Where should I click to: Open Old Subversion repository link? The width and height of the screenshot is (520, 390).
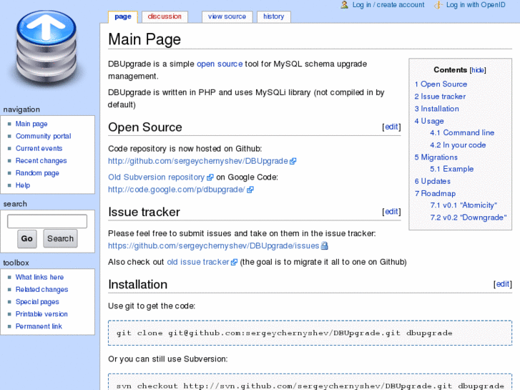click(156, 177)
